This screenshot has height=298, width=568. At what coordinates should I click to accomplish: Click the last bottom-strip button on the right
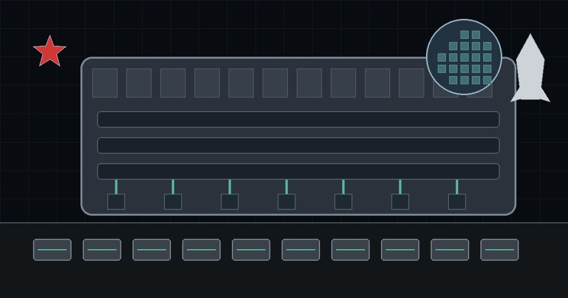point(500,250)
